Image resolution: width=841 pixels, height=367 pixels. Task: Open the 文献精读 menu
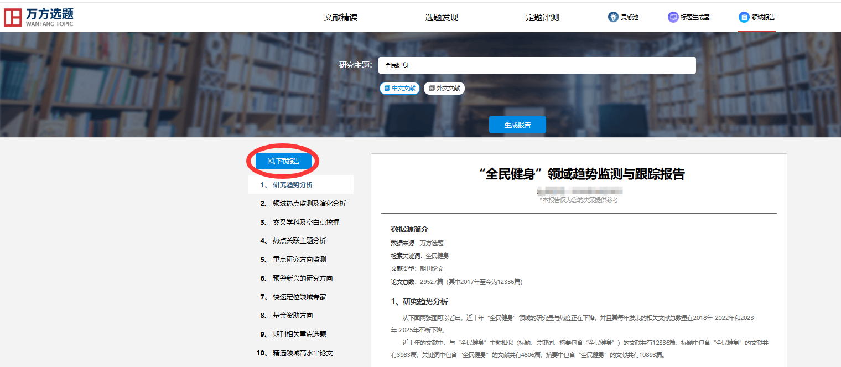point(341,18)
